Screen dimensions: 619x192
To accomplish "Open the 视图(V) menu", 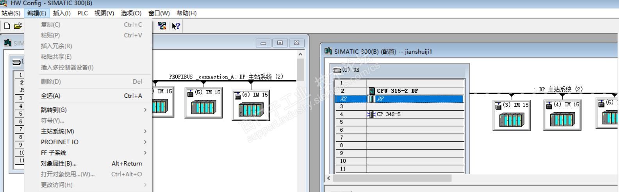I will [104, 13].
